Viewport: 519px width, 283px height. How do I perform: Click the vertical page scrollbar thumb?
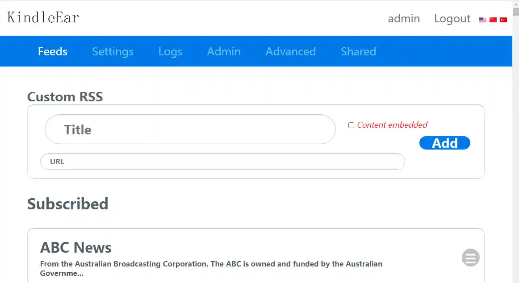516,9
